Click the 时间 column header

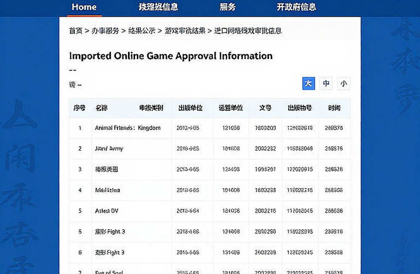(x=334, y=108)
